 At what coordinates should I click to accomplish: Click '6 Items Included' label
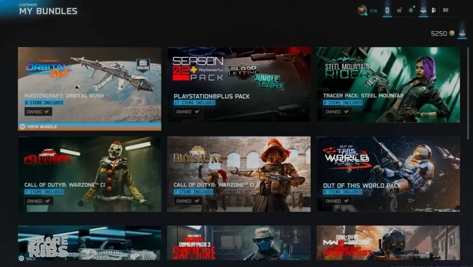click(x=343, y=192)
